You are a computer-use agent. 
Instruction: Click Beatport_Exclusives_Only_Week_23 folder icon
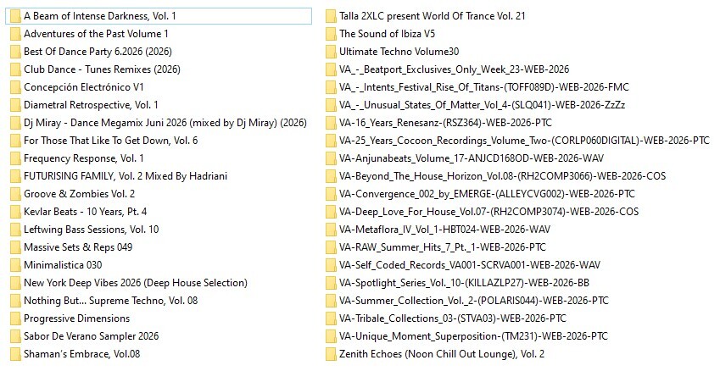tap(331, 69)
